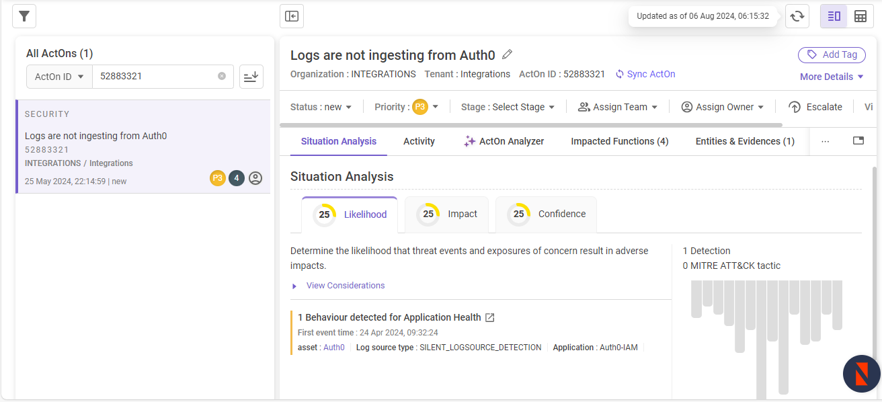Click the Sync ActOn link
The height and width of the screenshot is (402, 882).
645,74
